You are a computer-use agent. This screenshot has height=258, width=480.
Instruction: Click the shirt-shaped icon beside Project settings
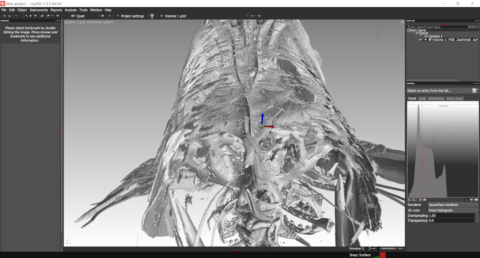coord(152,16)
